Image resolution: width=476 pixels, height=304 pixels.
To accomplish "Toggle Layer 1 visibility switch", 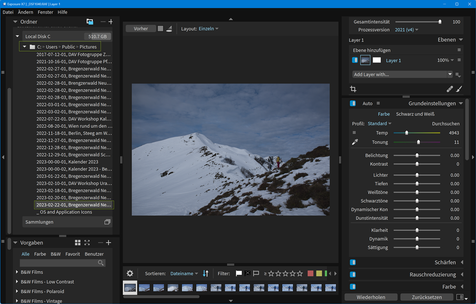I will tap(355, 60).
